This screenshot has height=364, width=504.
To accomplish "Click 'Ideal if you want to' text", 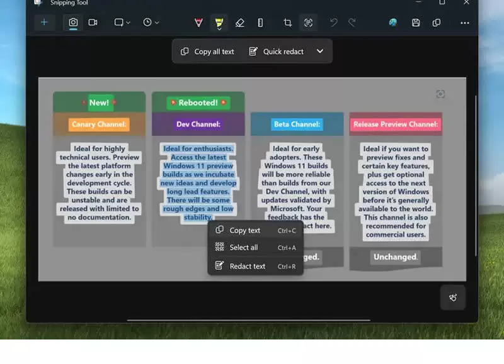I will point(396,149).
